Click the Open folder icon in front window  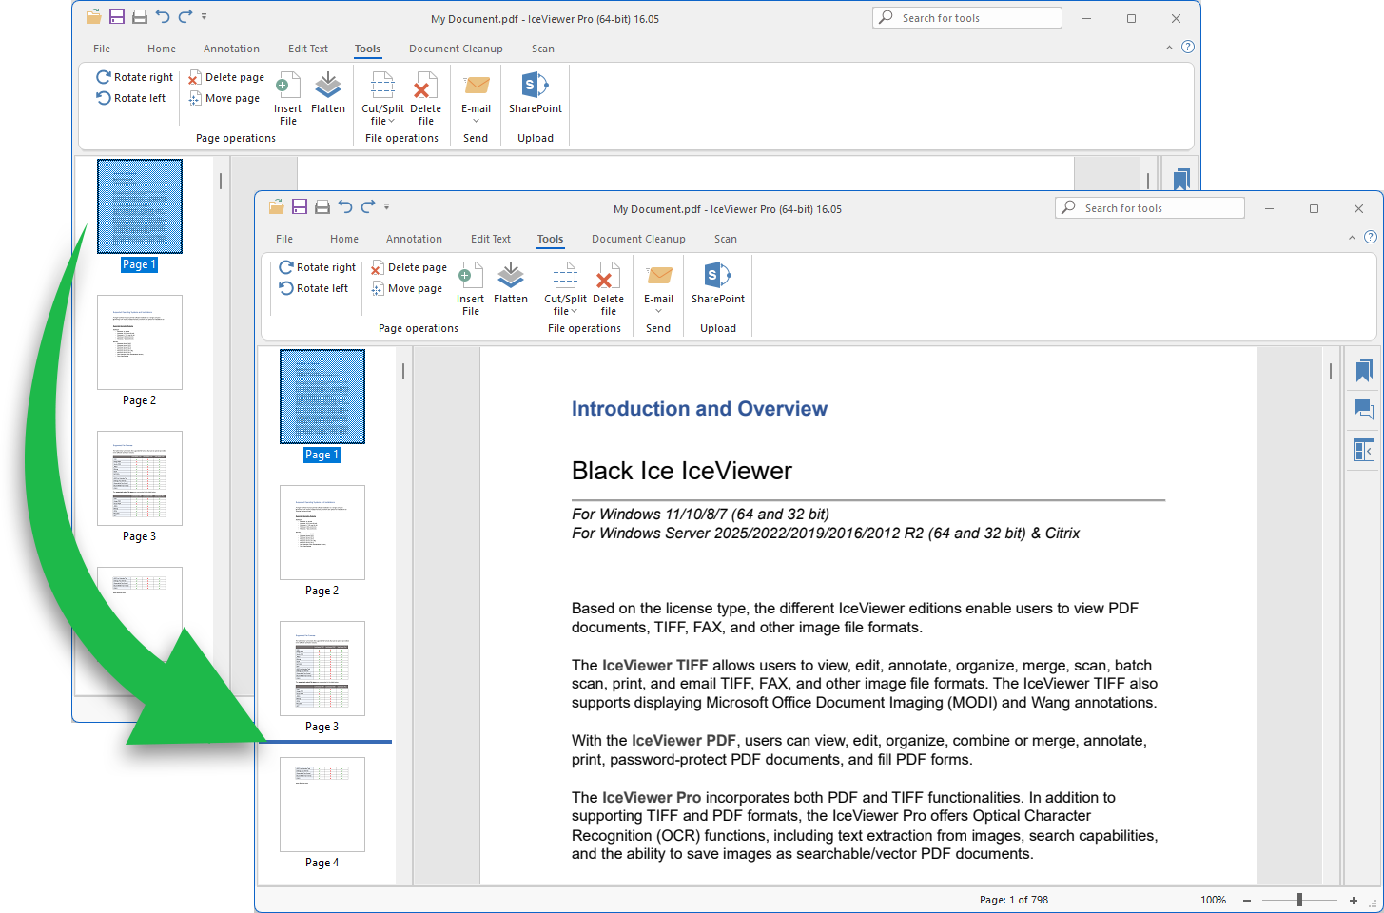(277, 206)
